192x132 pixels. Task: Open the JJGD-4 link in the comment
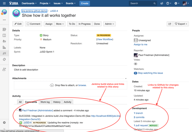pos(27,123)
